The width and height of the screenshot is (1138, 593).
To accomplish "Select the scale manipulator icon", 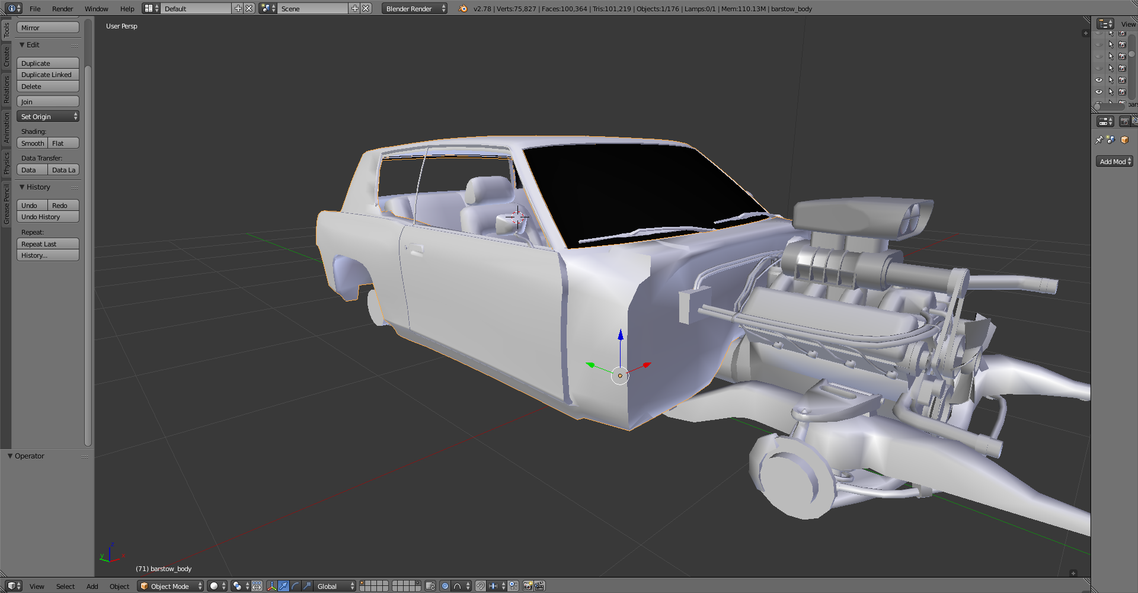I will point(307,586).
